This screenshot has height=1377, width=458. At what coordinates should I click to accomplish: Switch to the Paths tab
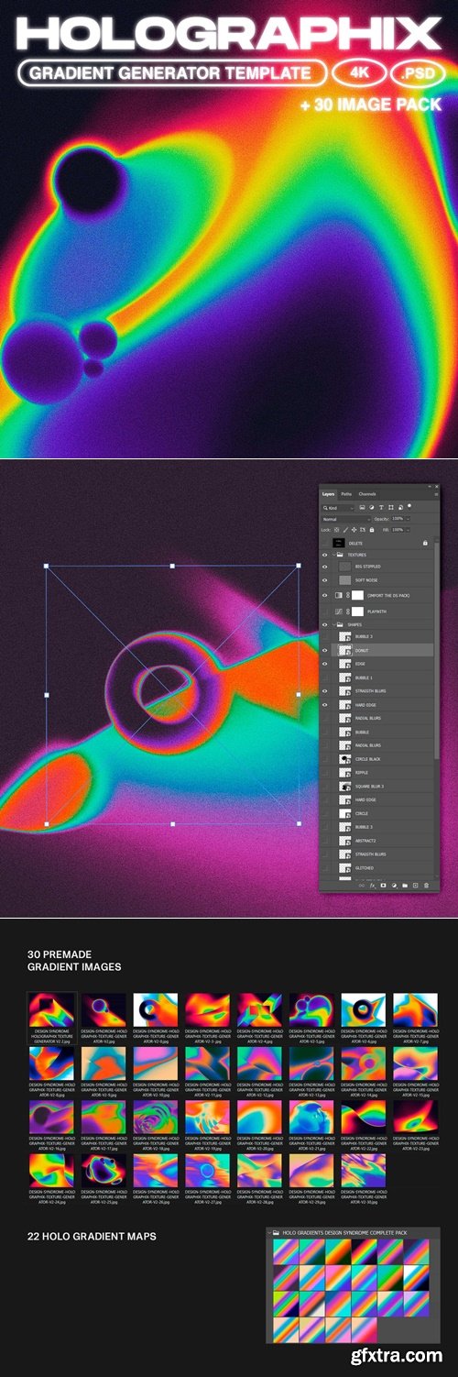(x=346, y=494)
